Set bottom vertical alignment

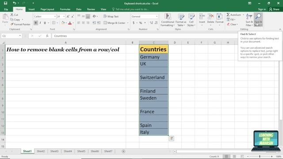[x=88, y=16]
